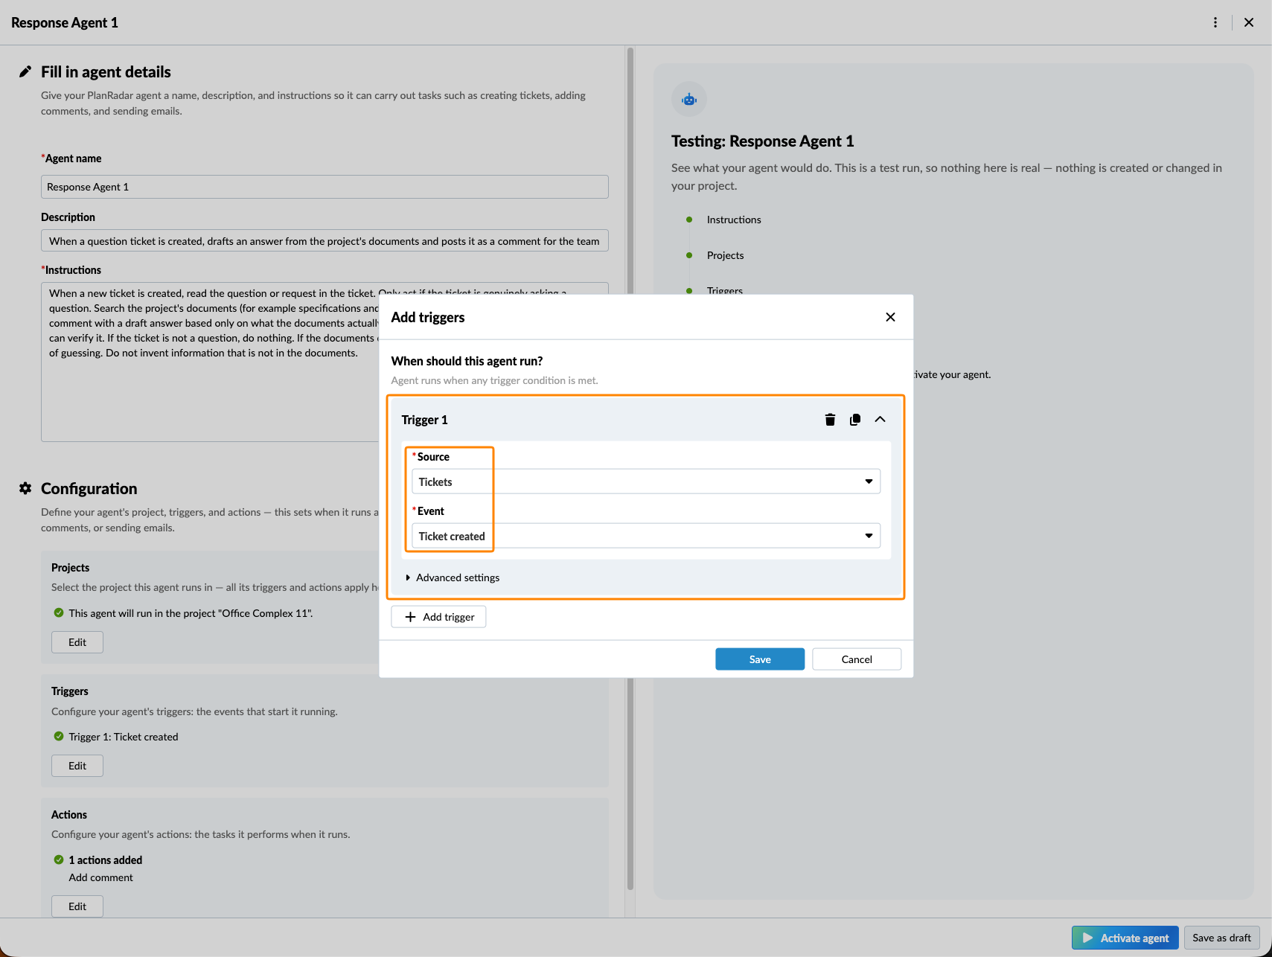Edit the Triggers configuration
Viewport: 1272px width, 957px height.
pyautogui.click(x=77, y=766)
